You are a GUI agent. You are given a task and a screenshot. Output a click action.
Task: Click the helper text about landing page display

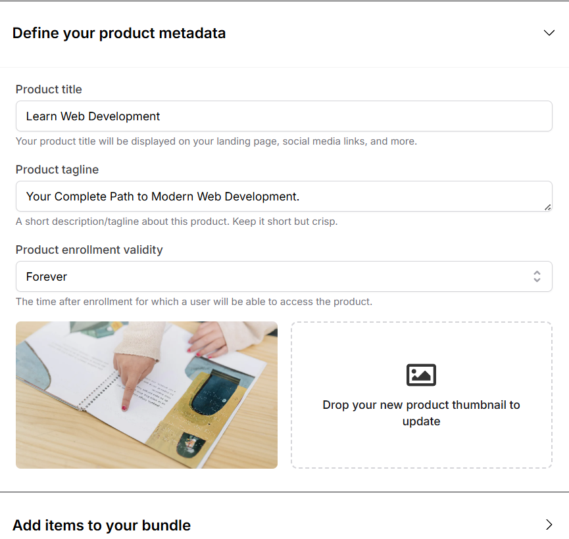[x=216, y=141]
